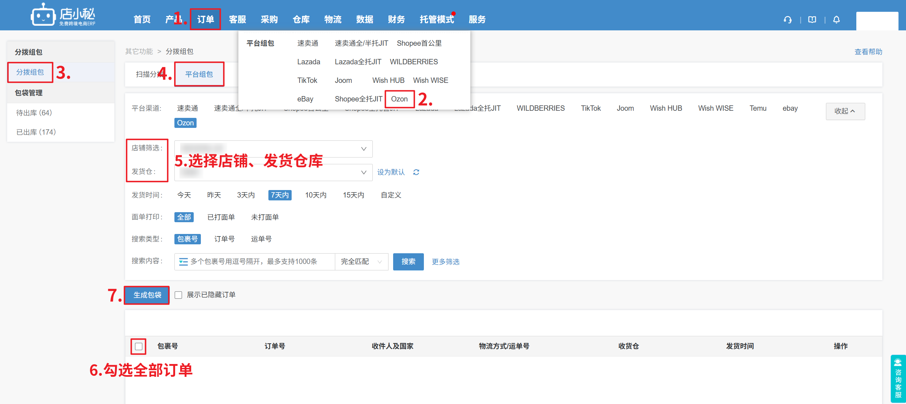Select 15天内 shipping time filter

(353, 195)
